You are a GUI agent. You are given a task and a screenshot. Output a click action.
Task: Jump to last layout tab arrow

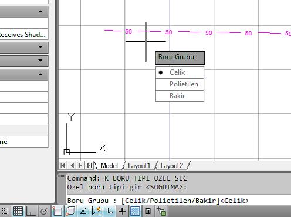coord(89,165)
